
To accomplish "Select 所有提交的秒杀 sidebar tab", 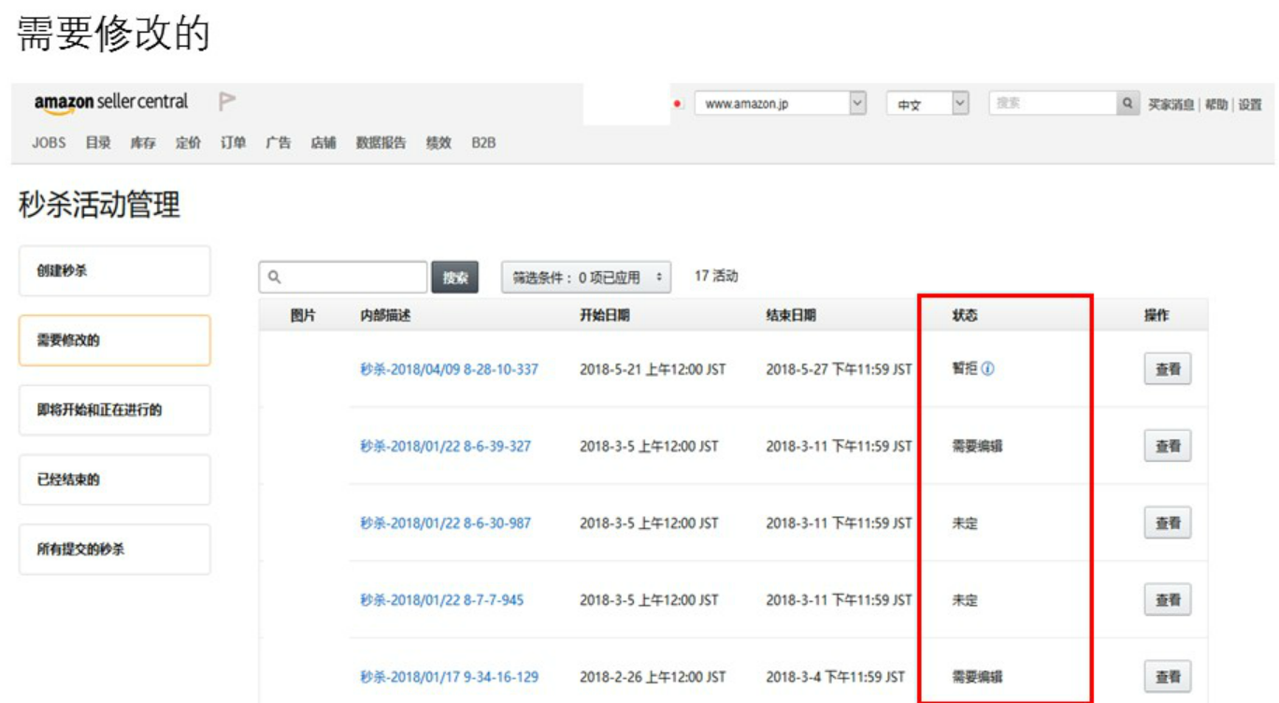I will pyautogui.click(x=114, y=550).
